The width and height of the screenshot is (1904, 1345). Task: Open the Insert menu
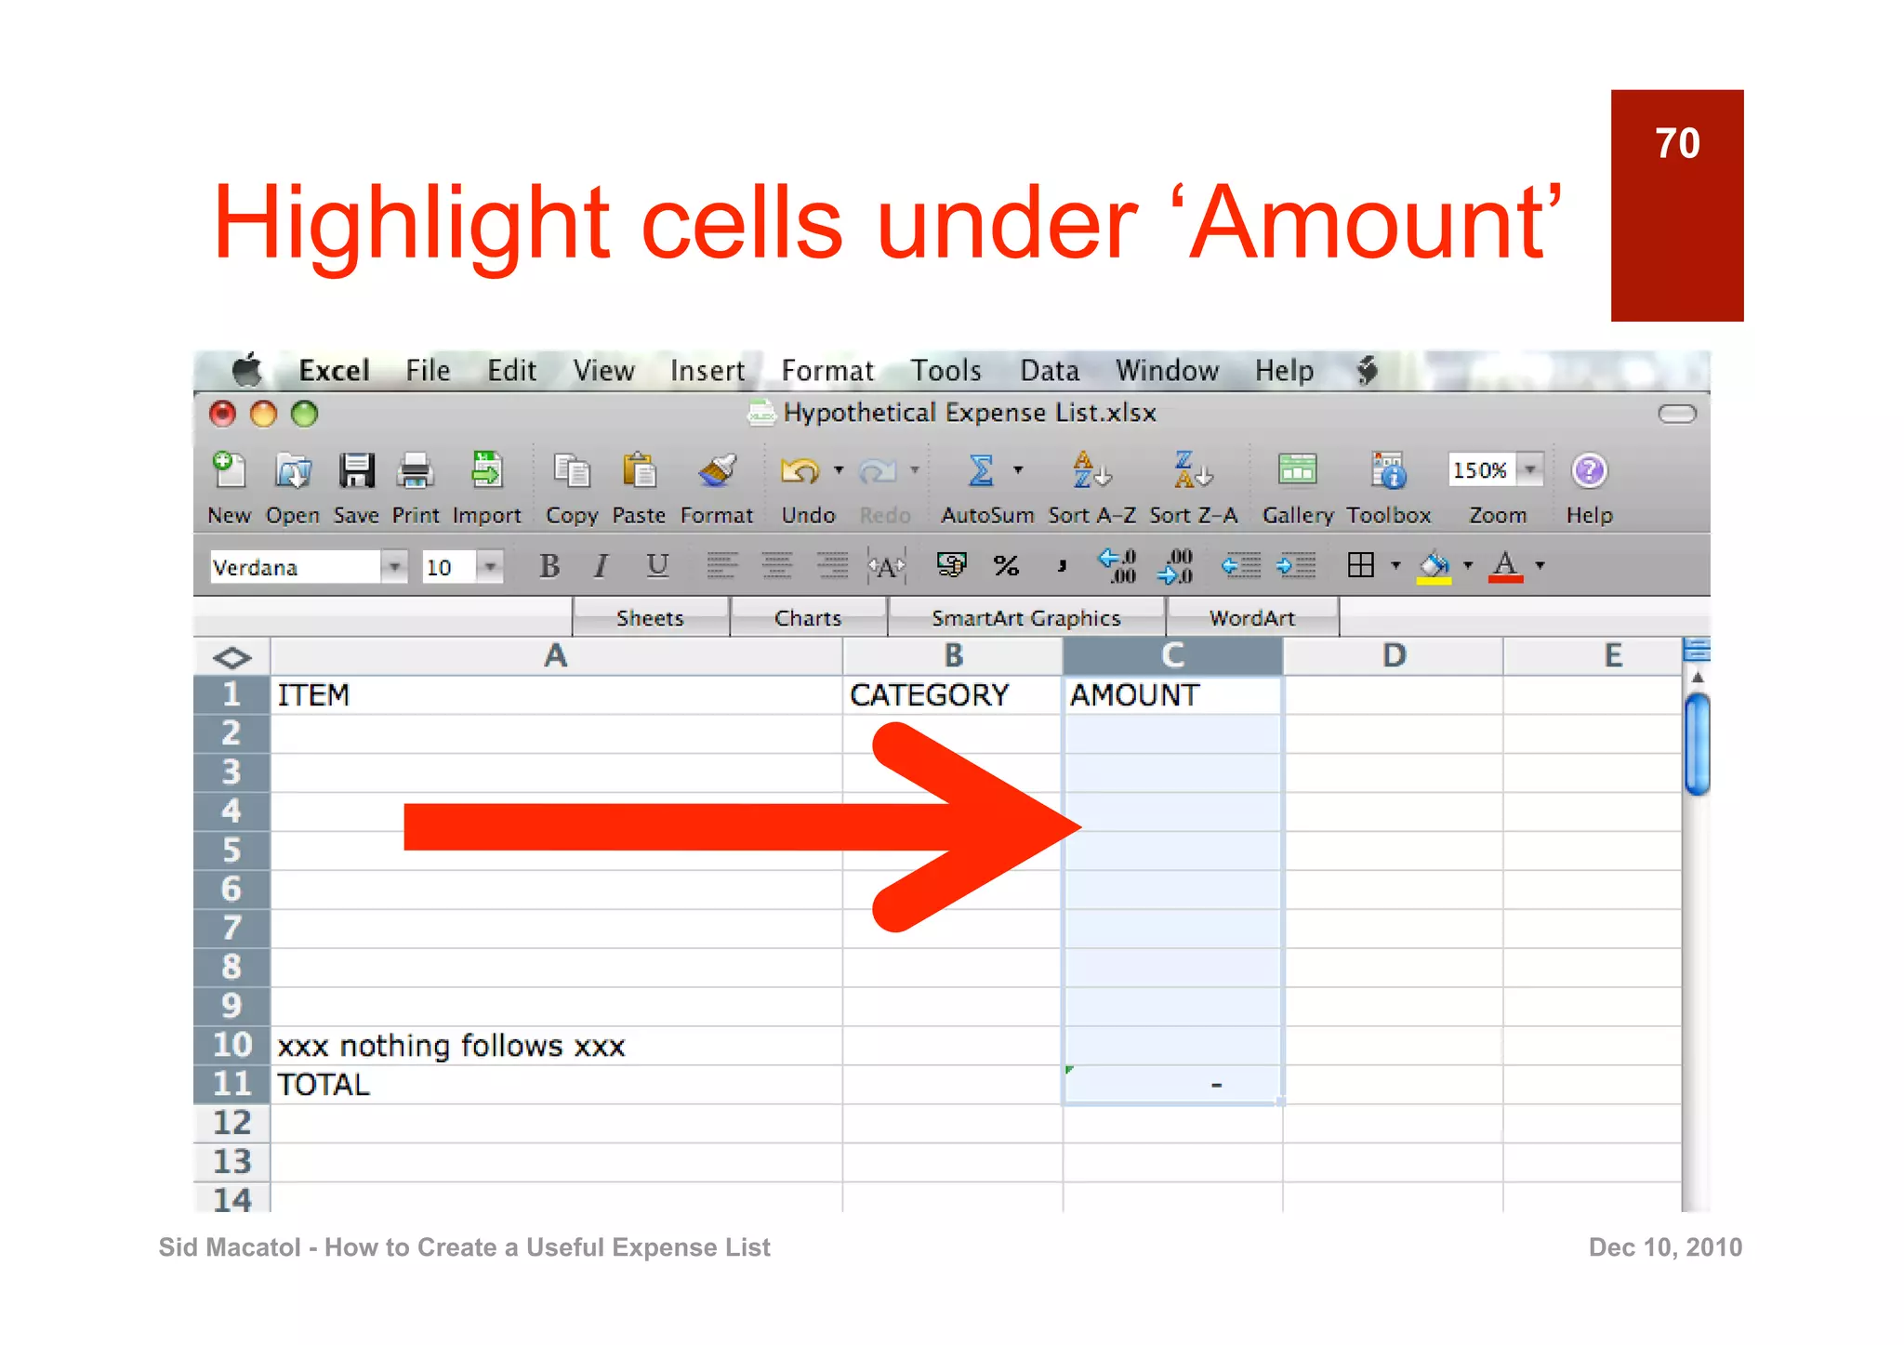(x=707, y=371)
